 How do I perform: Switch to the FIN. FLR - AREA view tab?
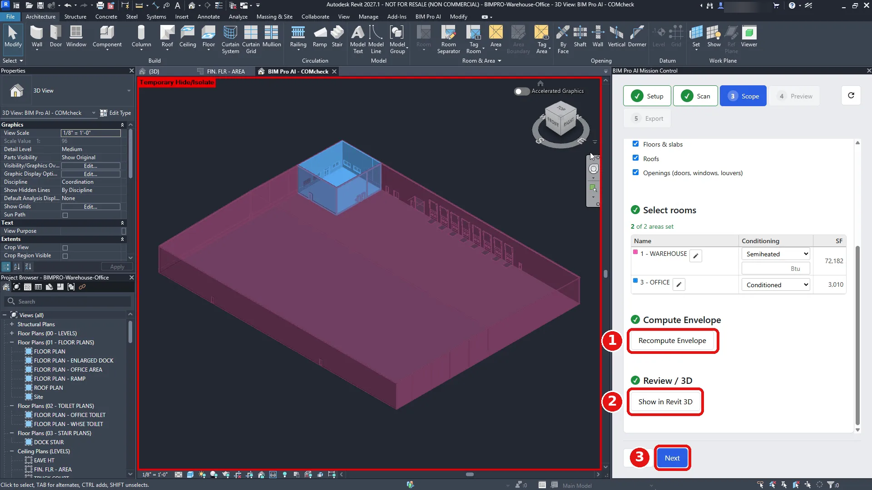(x=225, y=72)
